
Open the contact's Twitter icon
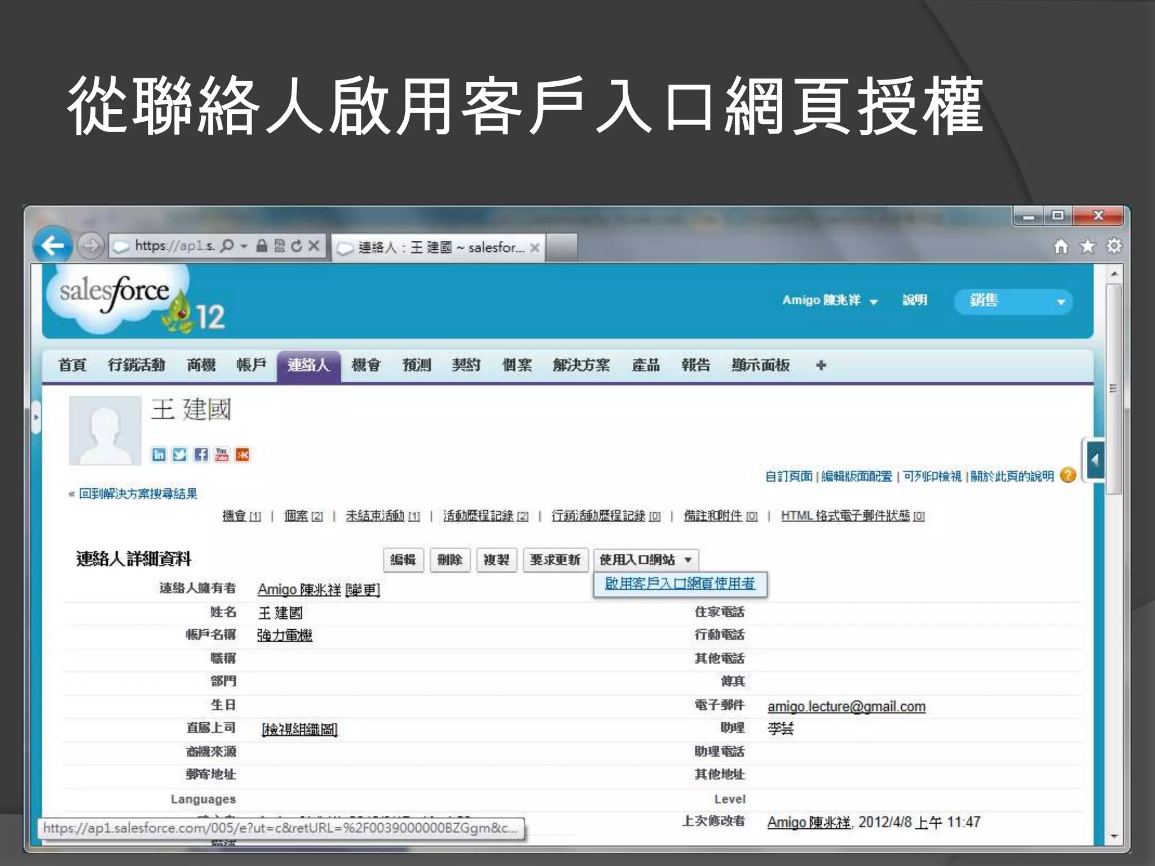[180, 454]
